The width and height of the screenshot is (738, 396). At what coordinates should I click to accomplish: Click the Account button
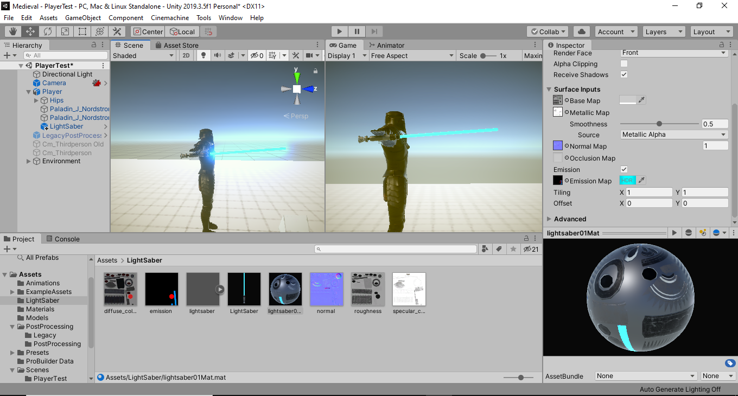click(x=615, y=31)
